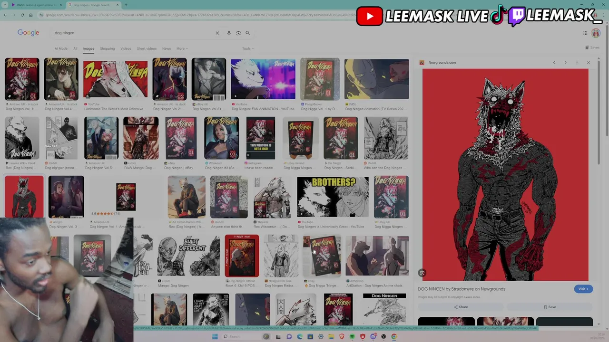This screenshot has height=342, width=609.
Task: Expand the Tools dropdown
Action: (x=247, y=48)
